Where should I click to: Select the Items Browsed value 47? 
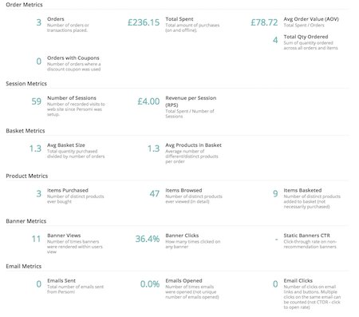[155, 194]
